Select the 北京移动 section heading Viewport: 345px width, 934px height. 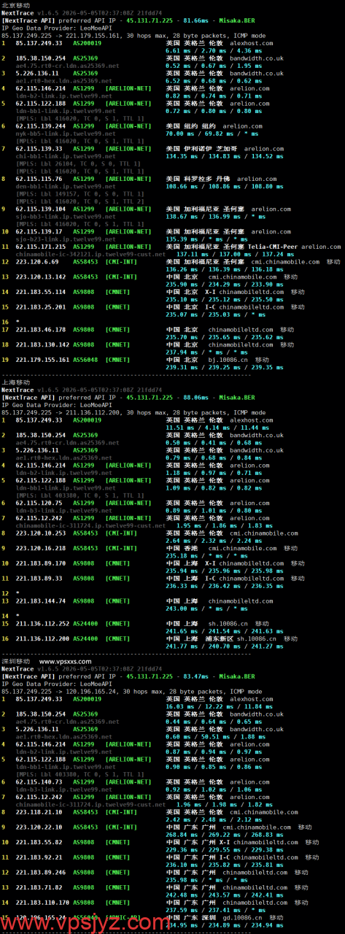pos(16,5)
